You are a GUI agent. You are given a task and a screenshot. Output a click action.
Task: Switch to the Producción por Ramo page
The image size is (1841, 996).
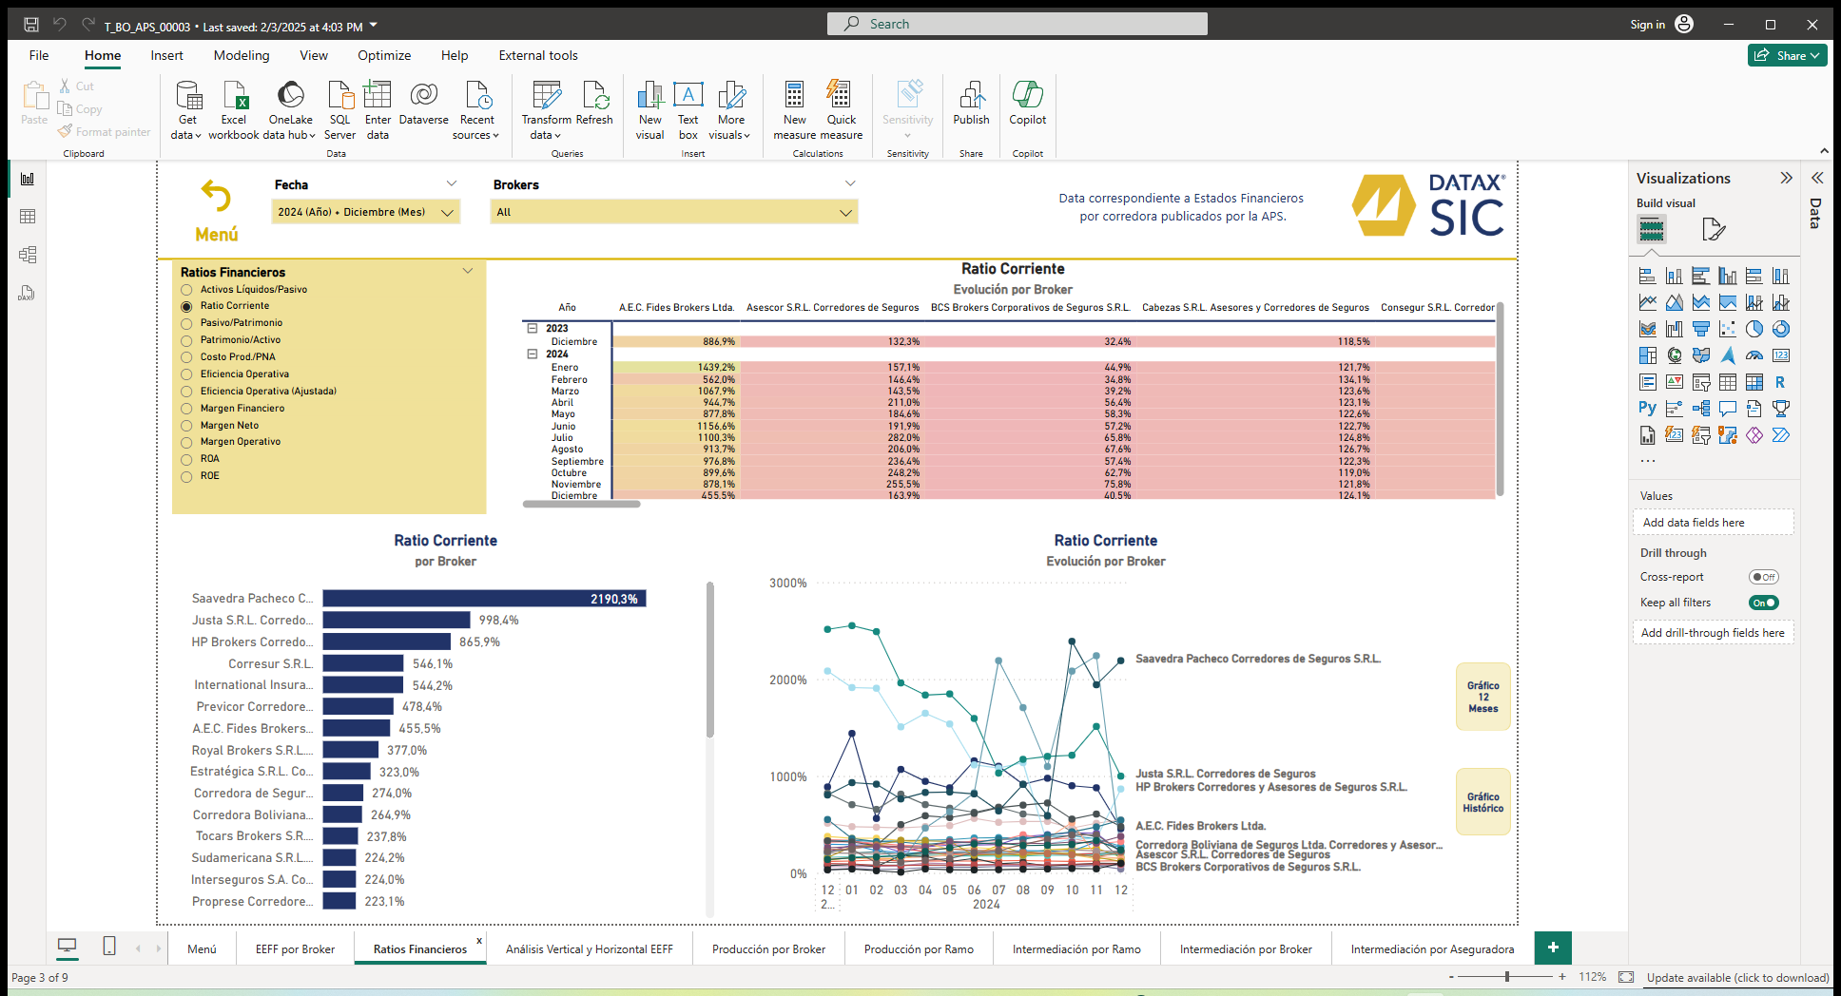tap(918, 948)
